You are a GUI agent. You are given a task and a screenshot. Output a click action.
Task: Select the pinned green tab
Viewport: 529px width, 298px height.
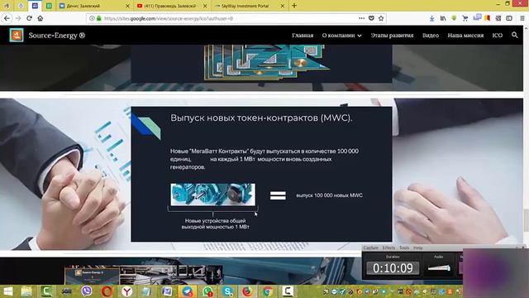[49, 6]
